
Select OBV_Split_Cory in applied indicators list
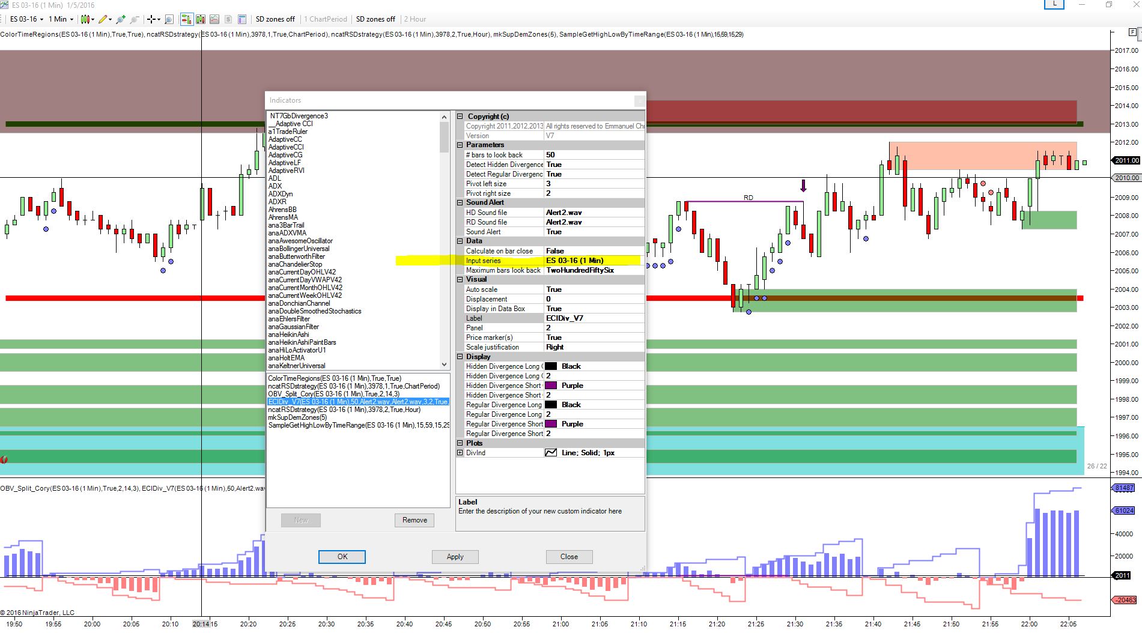coord(333,394)
